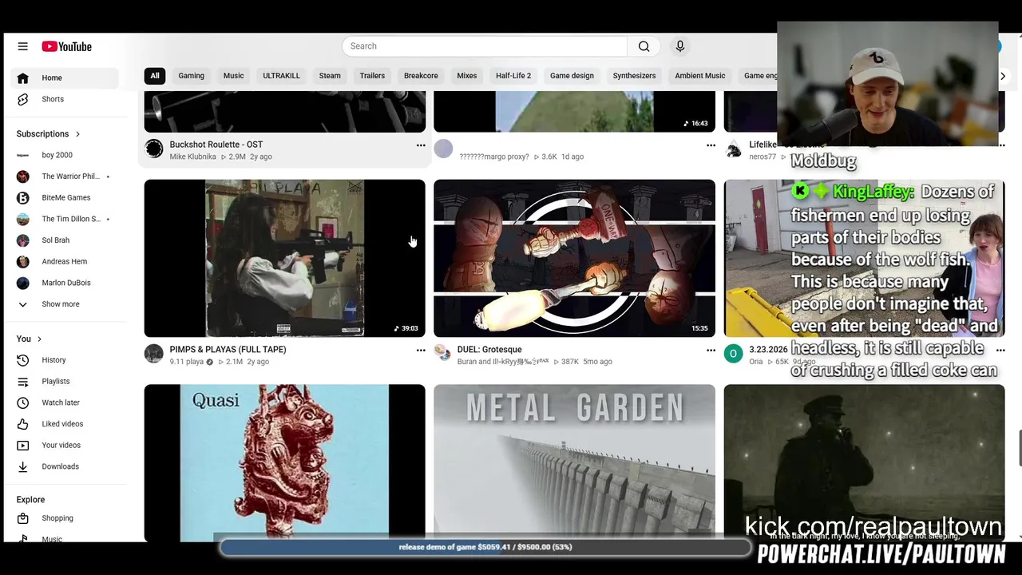
Task: Select the All filter chip
Action: 155,76
